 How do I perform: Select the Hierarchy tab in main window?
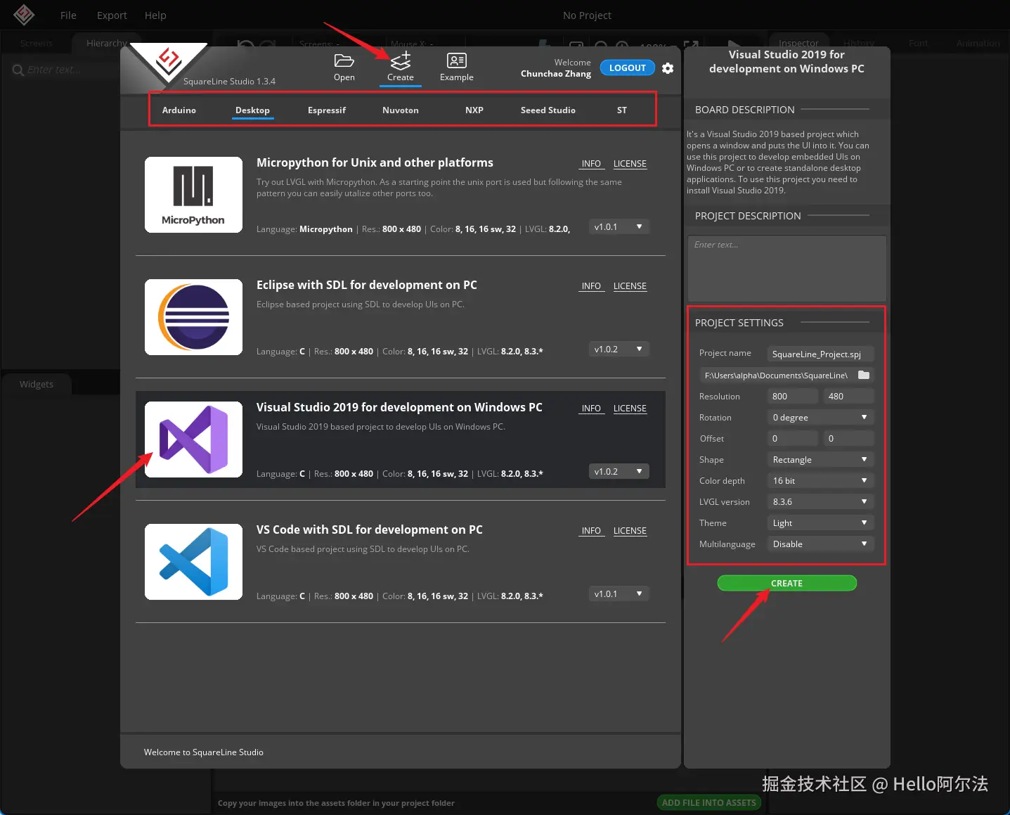coord(107,43)
